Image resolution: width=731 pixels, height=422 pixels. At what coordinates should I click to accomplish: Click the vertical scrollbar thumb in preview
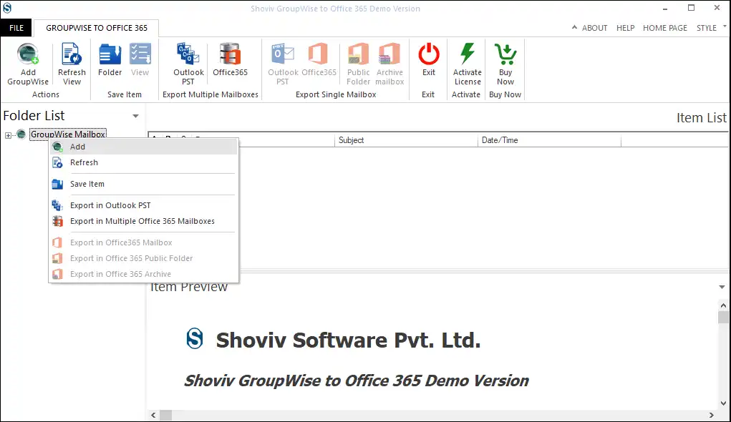[x=723, y=317]
